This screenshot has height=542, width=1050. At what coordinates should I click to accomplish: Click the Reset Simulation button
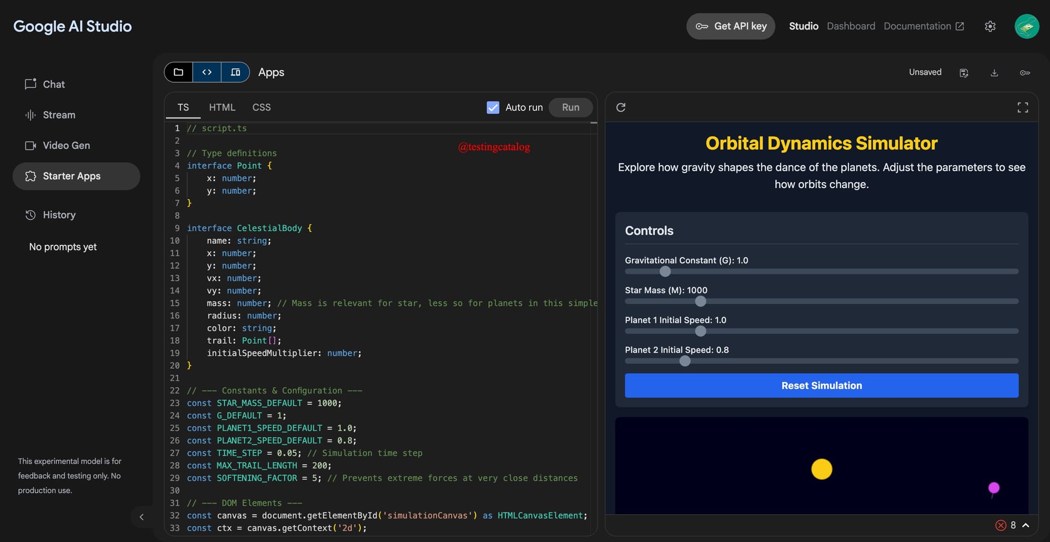click(x=821, y=385)
